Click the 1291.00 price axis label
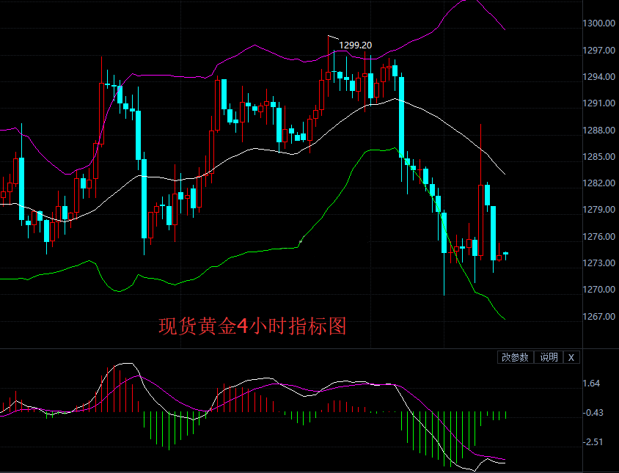This screenshot has width=619, height=473. pos(599,103)
